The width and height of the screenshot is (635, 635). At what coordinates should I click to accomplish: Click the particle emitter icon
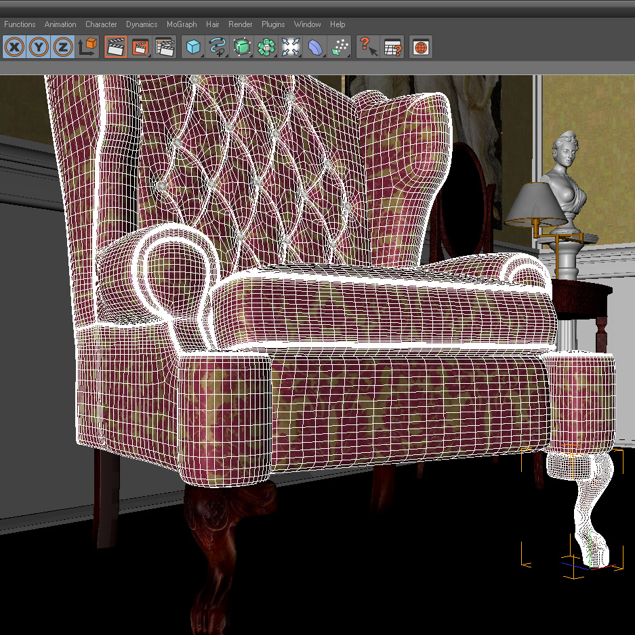coord(340,47)
